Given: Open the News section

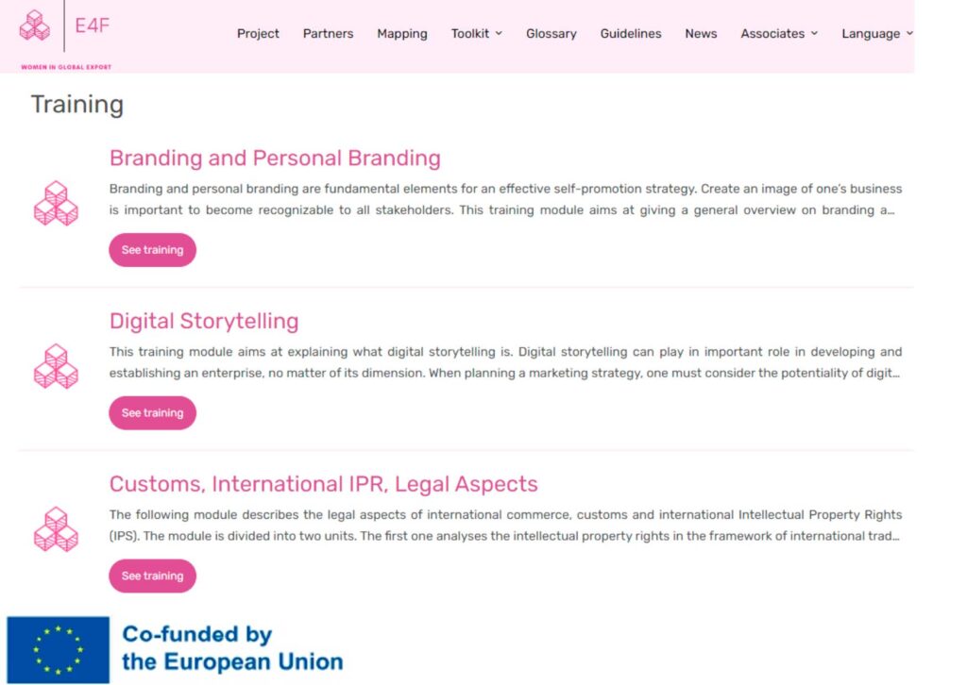Looking at the screenshot, I should pos(702,33).
